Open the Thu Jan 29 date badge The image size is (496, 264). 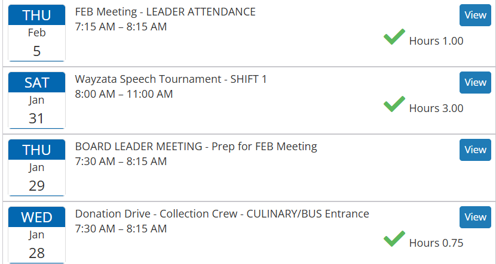36,168
